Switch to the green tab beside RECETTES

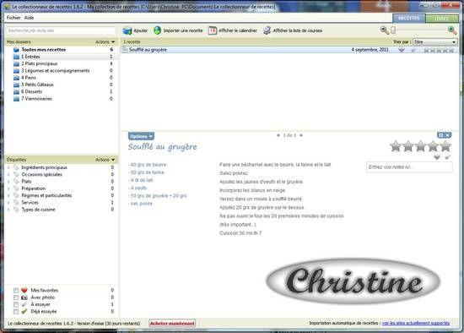pos(442,19)
